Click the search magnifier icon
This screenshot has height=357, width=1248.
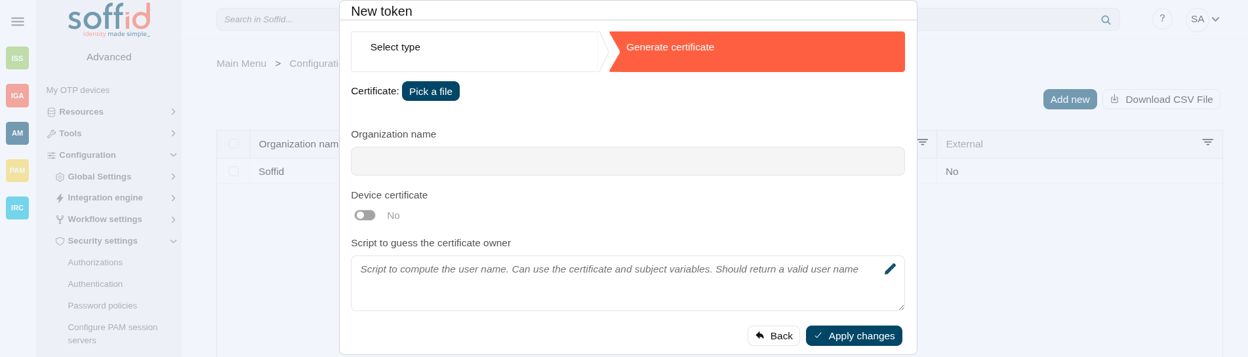click(x=1106, y=20)
